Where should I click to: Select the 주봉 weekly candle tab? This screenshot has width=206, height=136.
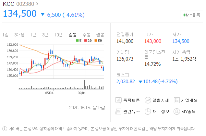[87, 35]
